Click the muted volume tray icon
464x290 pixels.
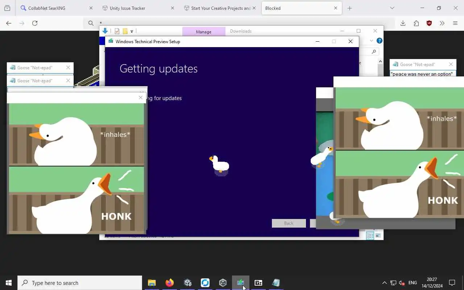click(402, 283)
